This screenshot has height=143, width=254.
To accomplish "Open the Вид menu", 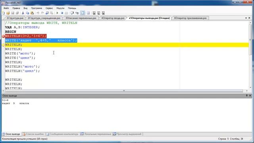I will coord(25,8).
